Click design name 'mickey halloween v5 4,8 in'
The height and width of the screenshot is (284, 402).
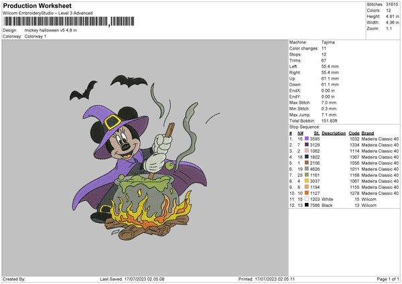(50, 30)
